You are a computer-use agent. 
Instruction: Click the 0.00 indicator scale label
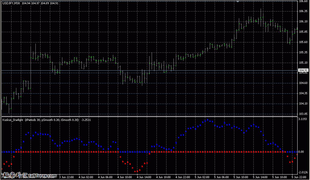(301, 152)
